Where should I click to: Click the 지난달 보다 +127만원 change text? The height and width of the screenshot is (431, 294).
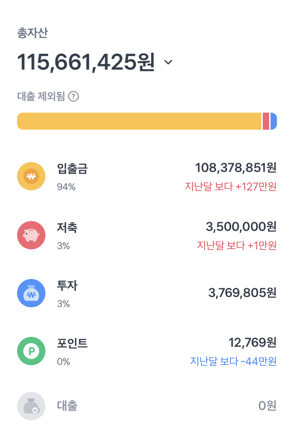231,187
